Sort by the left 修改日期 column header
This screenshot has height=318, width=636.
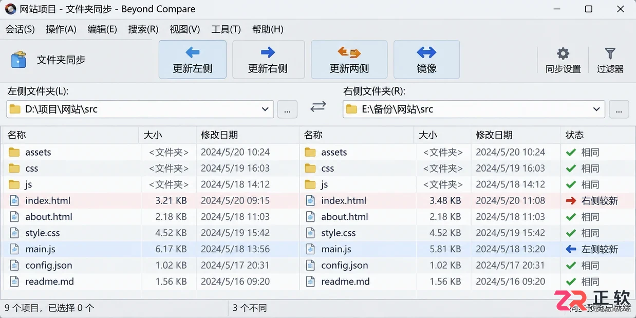point(248,135)
